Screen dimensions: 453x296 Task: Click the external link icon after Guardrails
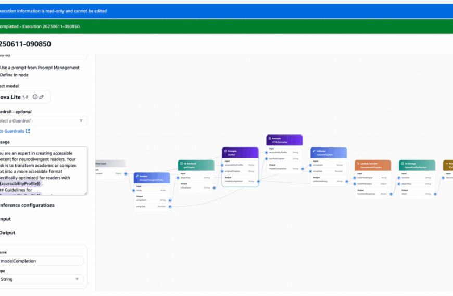coord(28,131)
